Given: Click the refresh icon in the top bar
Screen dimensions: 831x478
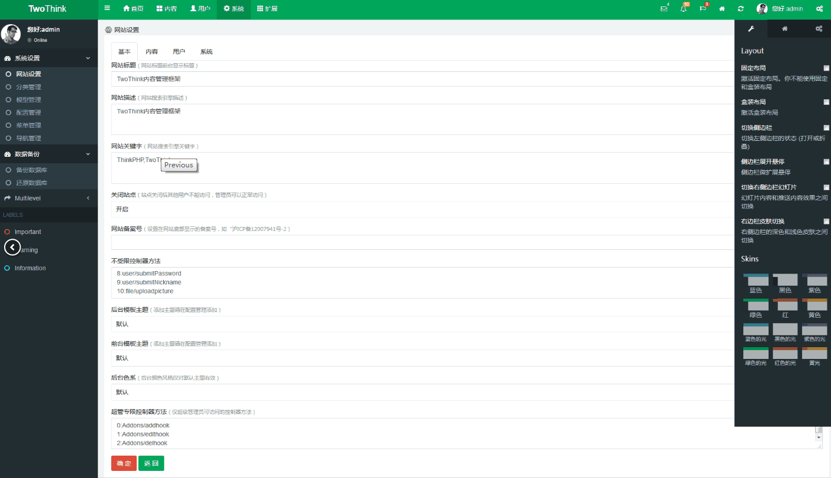Looking at the screenshot, I should [740, 9].
